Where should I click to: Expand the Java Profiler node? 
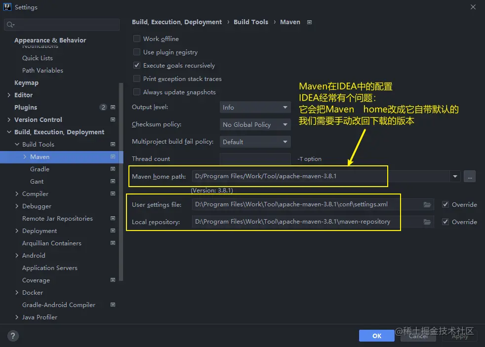(x=17, y=317)
